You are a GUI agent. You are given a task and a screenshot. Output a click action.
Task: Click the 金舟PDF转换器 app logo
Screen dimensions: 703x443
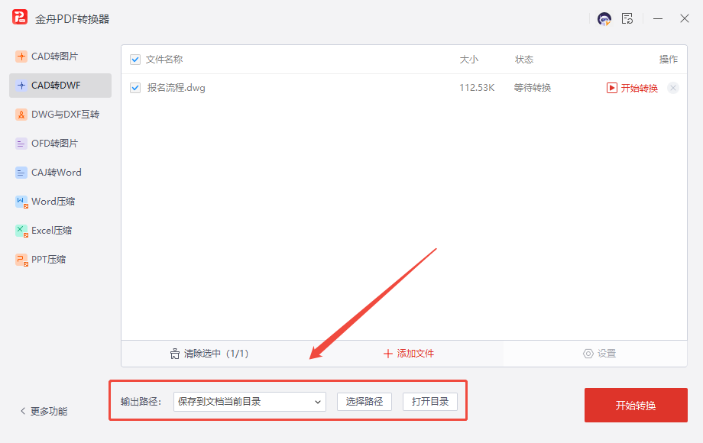coord(20,18)
